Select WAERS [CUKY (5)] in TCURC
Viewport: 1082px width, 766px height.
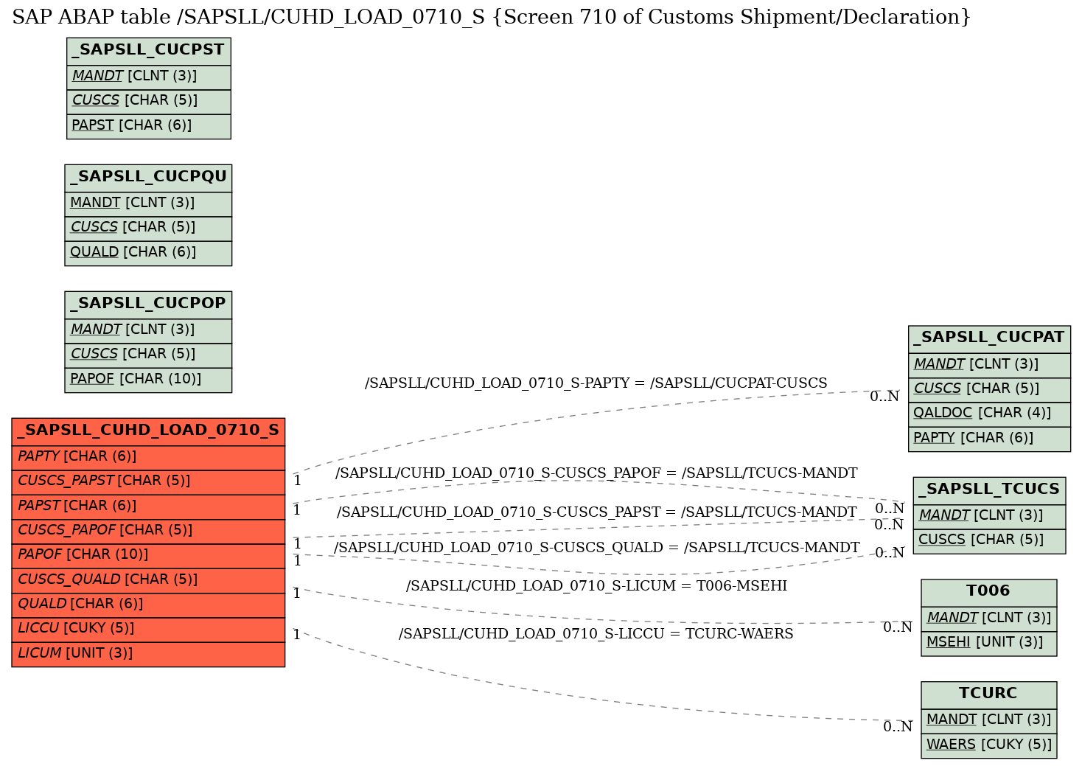[x=988, y=745]
